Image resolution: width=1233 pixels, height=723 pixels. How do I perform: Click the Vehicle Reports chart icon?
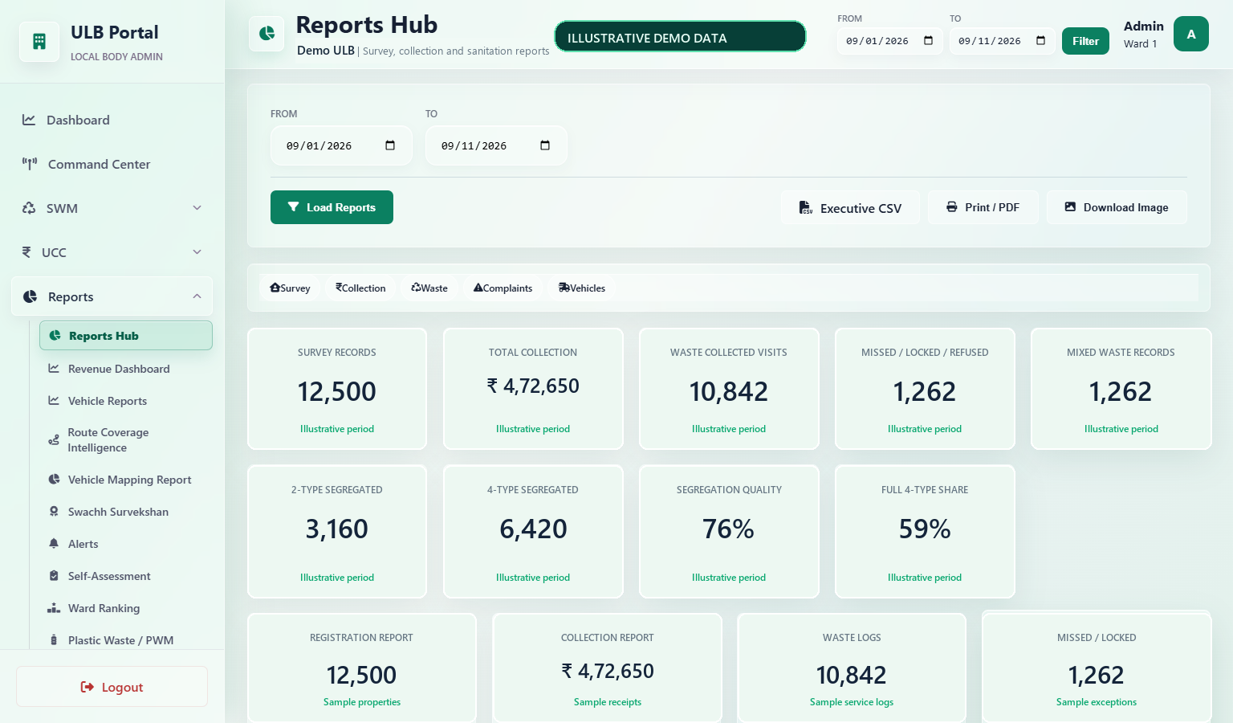54,401
